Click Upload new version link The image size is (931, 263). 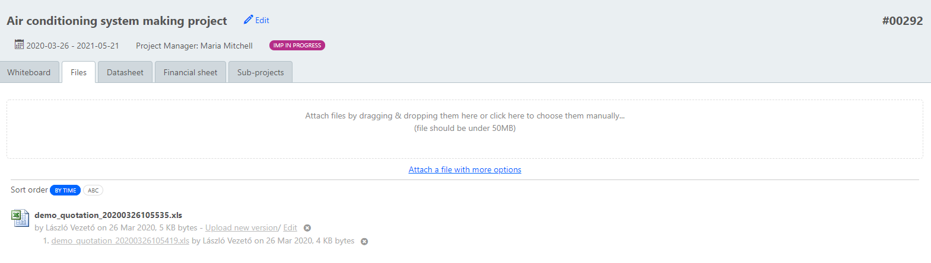(242, 227)
